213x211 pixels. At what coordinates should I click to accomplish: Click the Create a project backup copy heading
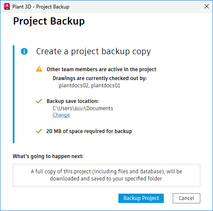coord(93,51)
